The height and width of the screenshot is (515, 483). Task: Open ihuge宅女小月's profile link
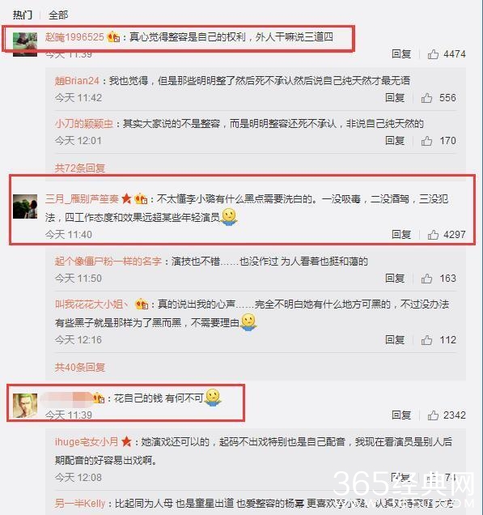87,442
